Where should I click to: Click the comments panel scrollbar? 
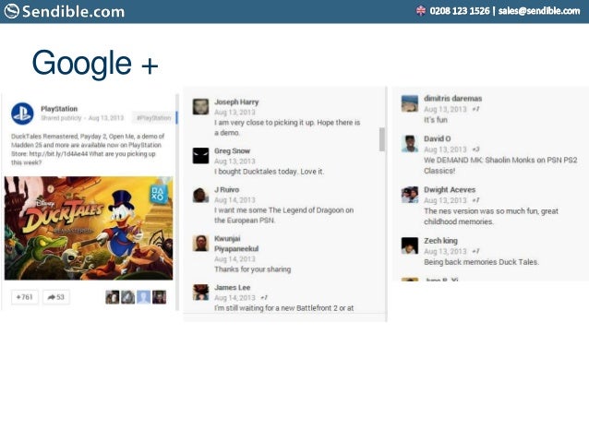click(382, 139)
